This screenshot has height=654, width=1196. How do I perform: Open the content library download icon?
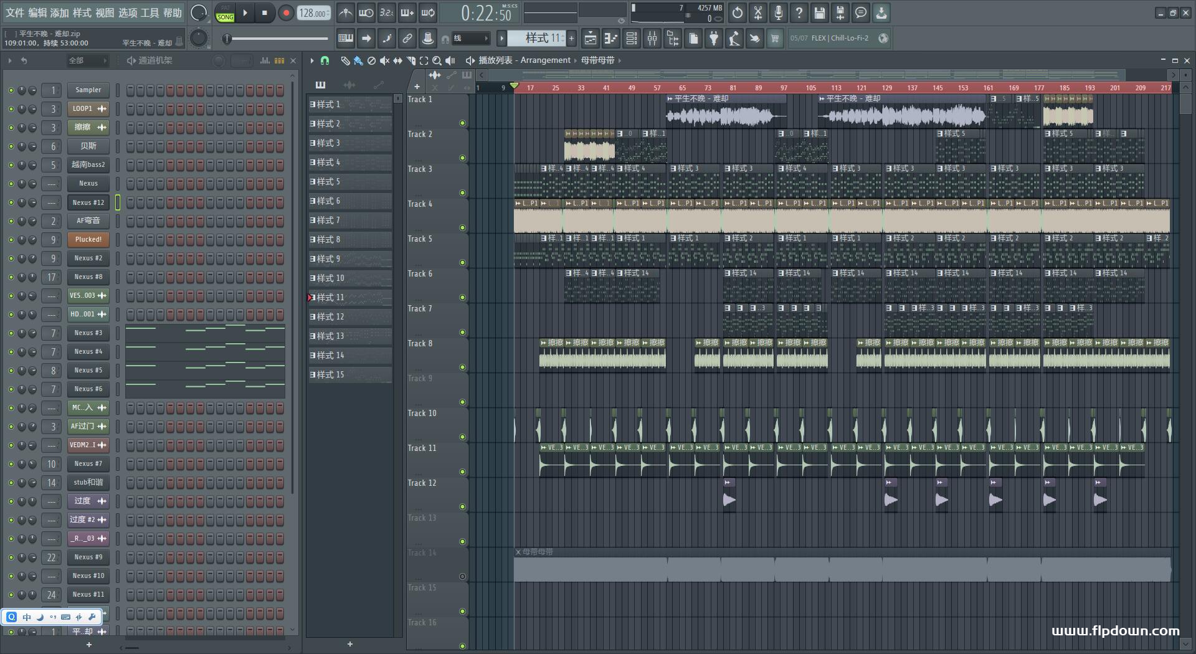coord(881,12)
